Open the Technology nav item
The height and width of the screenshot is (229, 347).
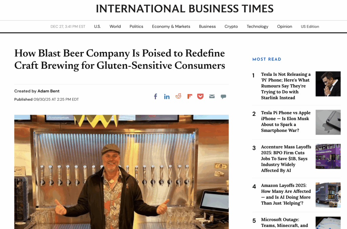258,26
